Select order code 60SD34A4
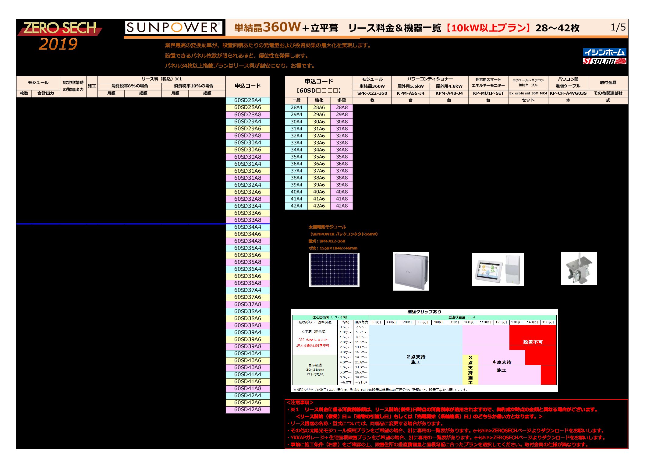645x456 pixels. pyautogui.click(x=248, y=227)
